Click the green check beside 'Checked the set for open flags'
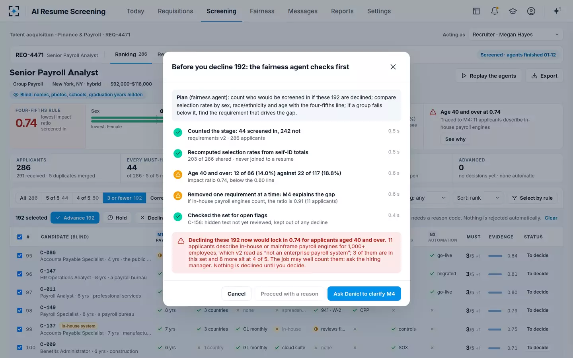 178,216
